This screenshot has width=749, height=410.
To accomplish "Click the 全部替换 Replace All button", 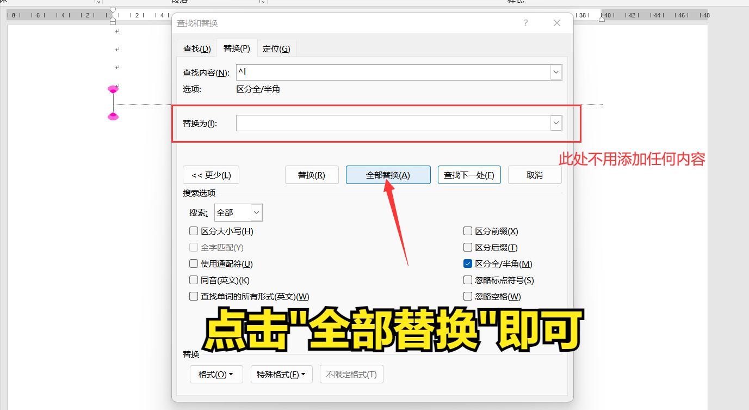I will coord(388,174).
